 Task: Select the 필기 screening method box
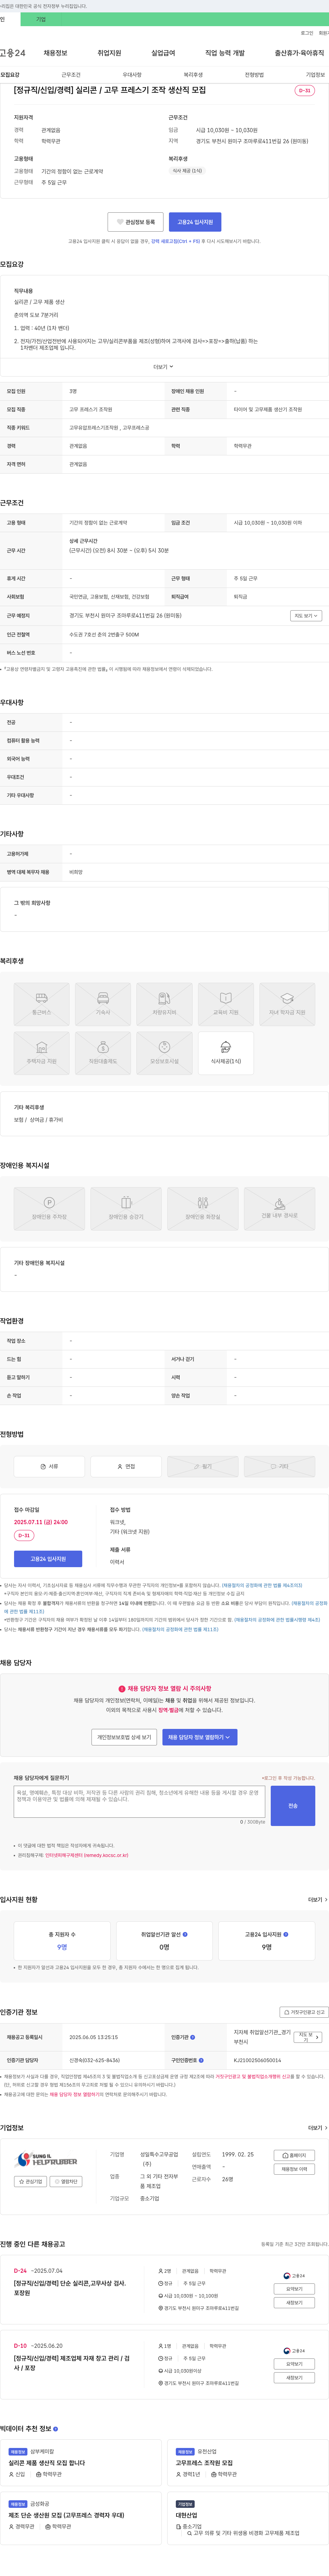[x=203, y=1466]
